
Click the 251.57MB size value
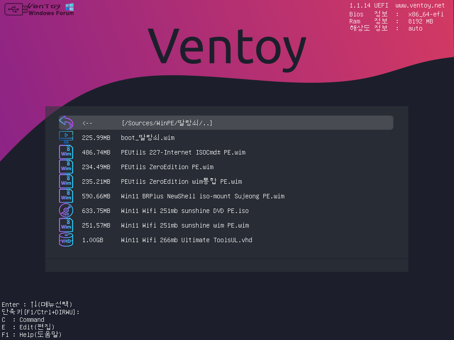[x=96, y=225]
